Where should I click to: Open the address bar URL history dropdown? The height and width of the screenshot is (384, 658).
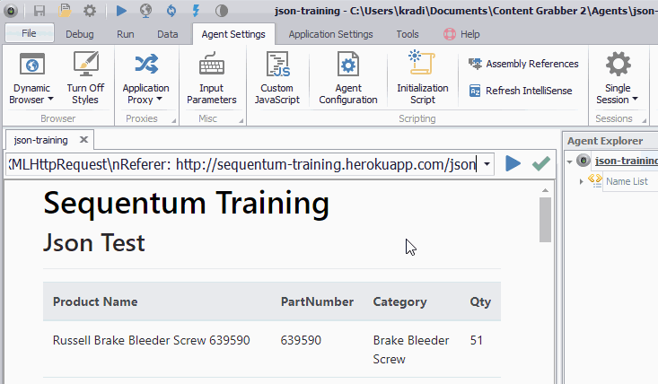(487, 164)
